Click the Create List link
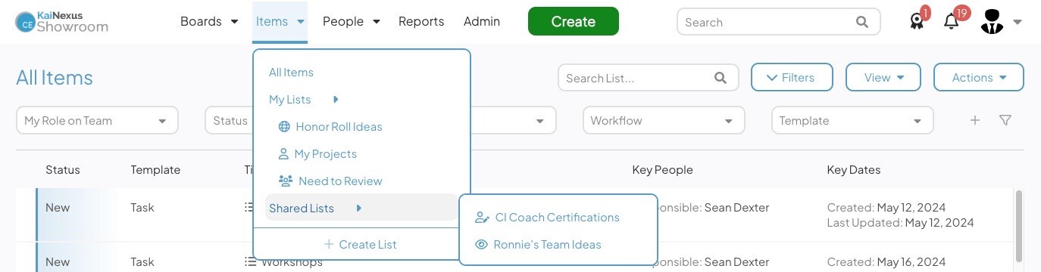This screenshot has width=1041, height=272. (361, 244)
